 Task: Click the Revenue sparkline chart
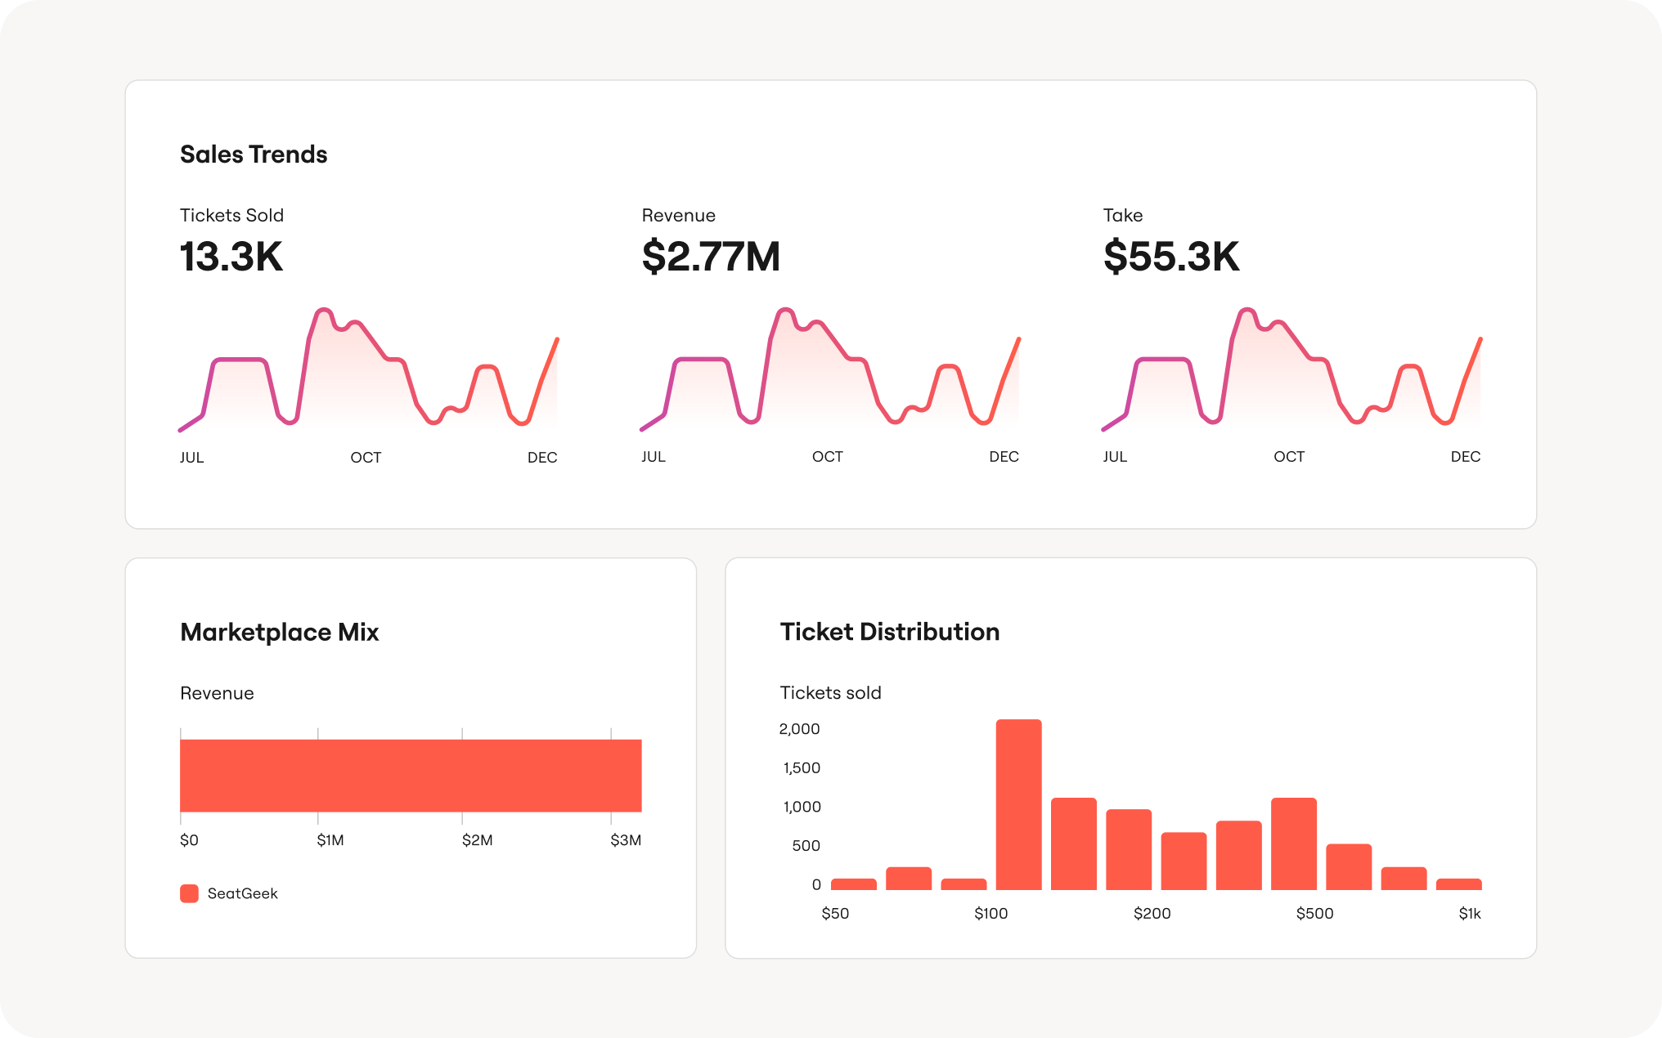830,368
